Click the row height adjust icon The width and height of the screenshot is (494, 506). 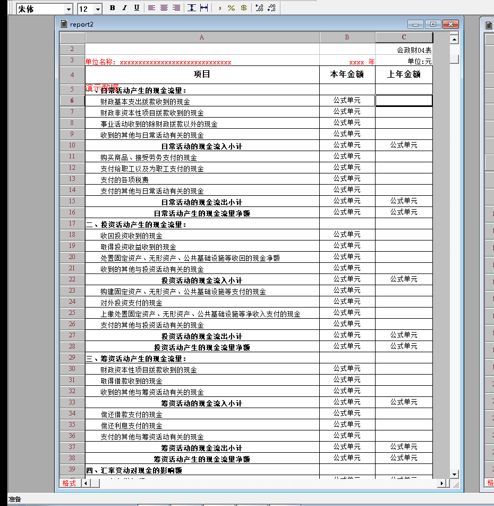point(192,8)
